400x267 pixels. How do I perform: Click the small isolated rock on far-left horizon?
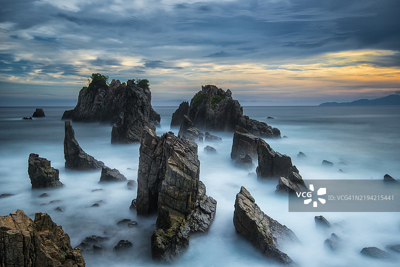coord(38,113)
